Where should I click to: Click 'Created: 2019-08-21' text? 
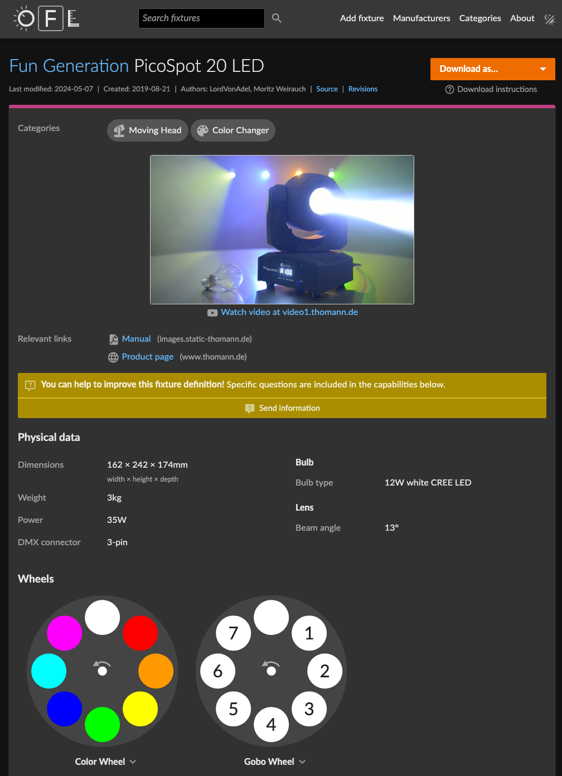137,89
